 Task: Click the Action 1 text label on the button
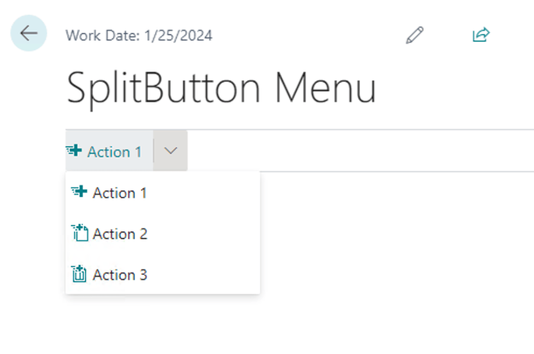[x=115, y=151]
